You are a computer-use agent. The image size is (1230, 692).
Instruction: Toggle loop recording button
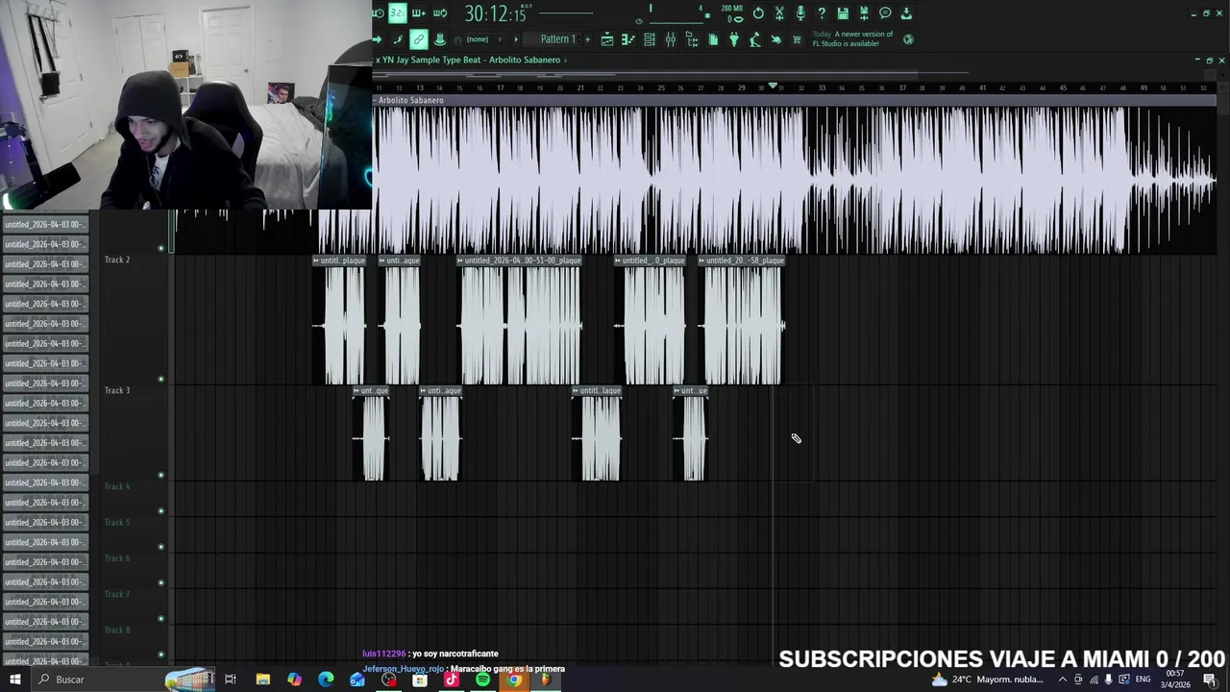440,13
